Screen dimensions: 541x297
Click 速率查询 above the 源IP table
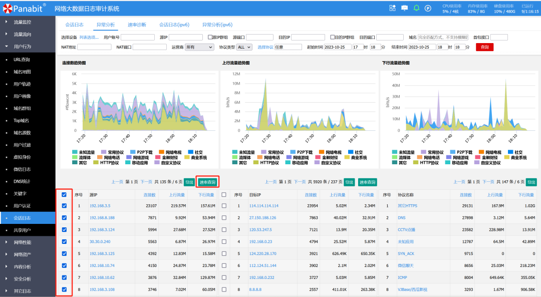click(x=207, y=182)
